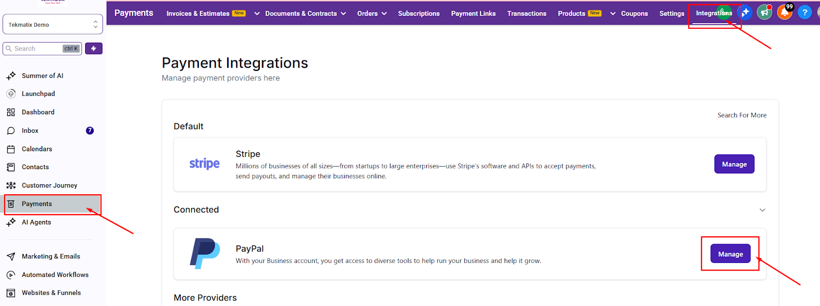Expand the Products dropdown arrow

[x=612, y=13]
